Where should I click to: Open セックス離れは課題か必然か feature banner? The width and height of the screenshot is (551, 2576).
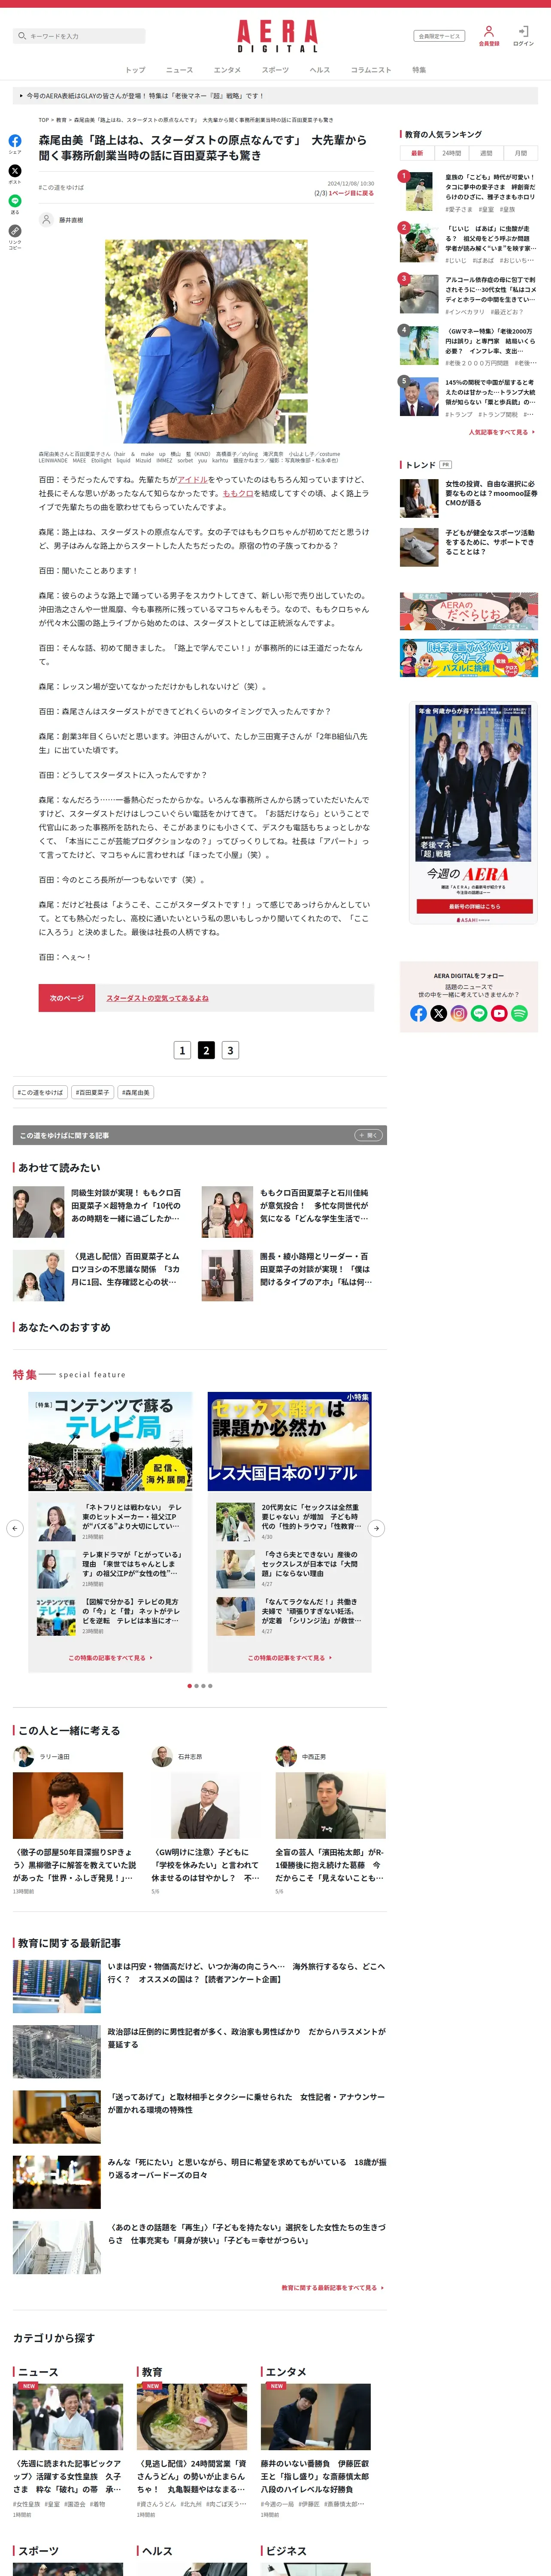click(x=290, y=1441)
